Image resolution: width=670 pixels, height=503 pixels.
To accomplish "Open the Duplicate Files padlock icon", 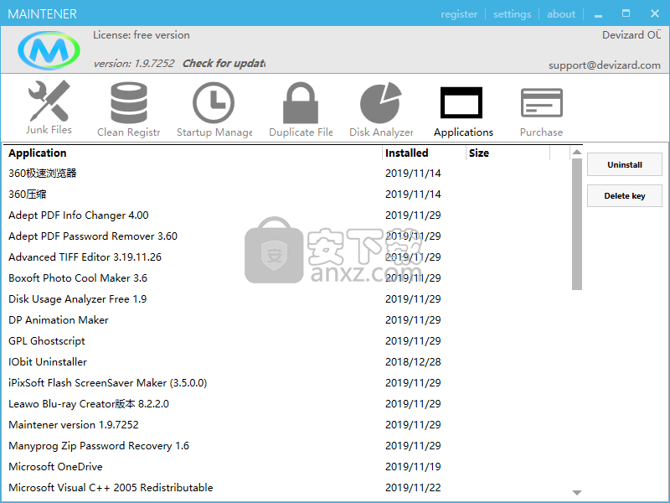I will (301, 102).
